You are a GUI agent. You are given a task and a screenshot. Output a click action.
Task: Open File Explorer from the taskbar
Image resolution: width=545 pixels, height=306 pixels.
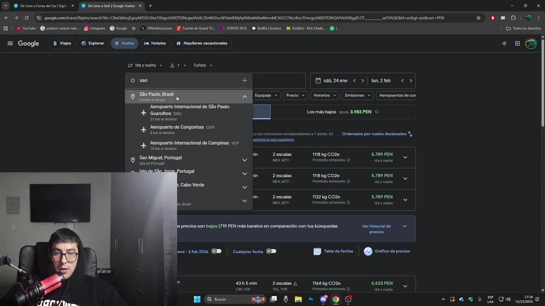pyautogui.click(x=298, y=299)
